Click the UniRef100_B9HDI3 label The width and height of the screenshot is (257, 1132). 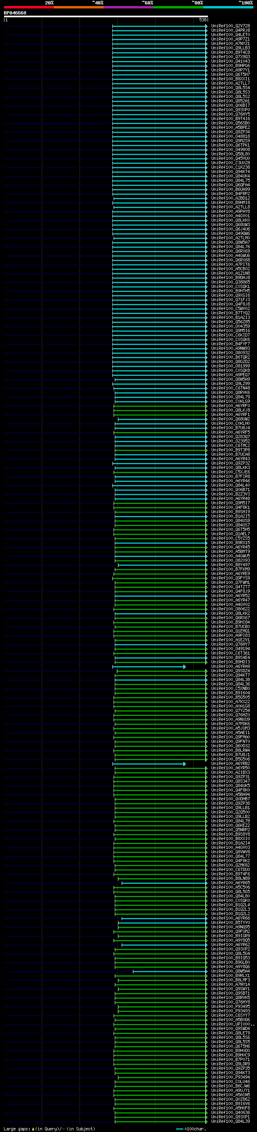tap(230, 662)
